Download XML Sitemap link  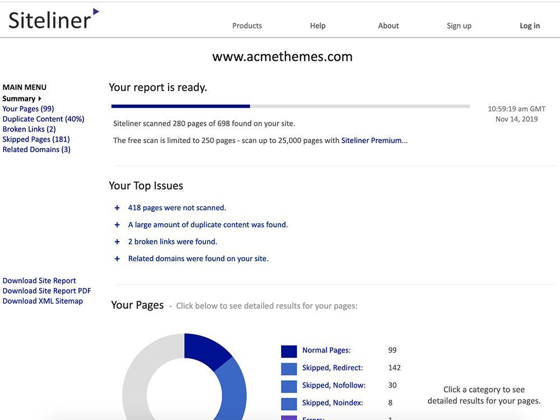pyautogui.click(x=43, y=301)
